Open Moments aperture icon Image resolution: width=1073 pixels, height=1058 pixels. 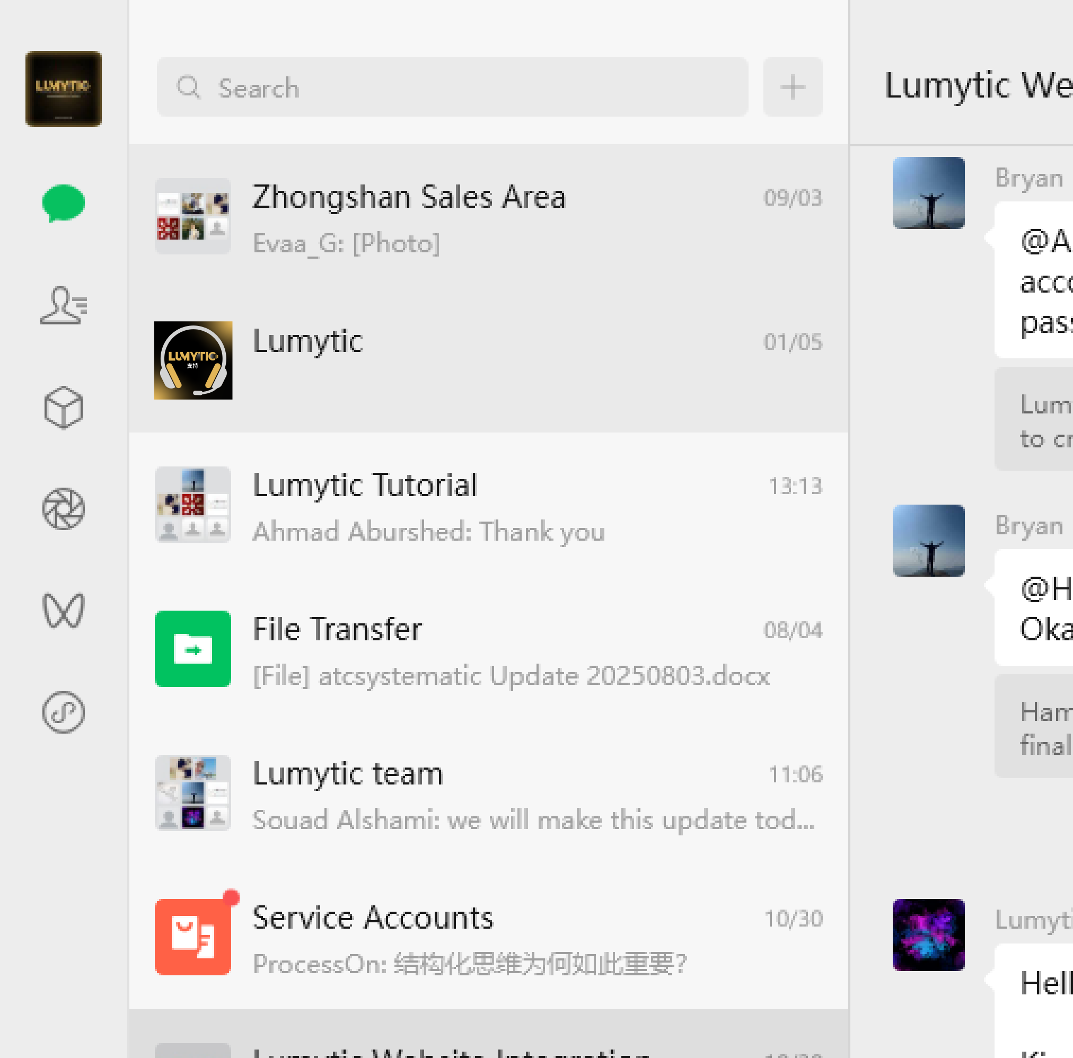pyautogui.click(x=63, y=509)
